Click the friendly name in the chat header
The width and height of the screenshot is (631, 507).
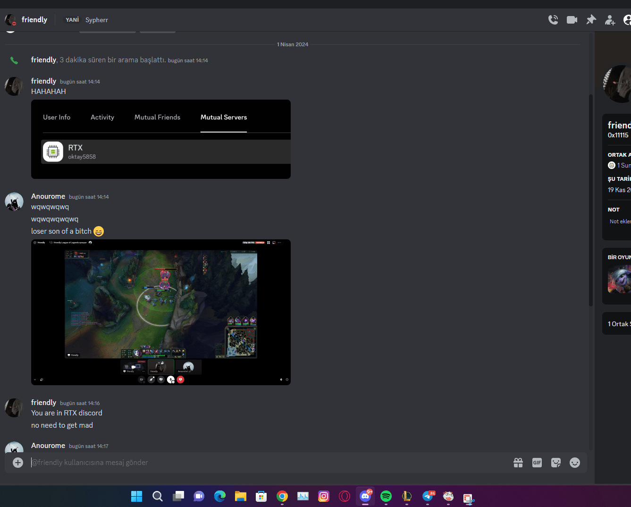click(x=34, y=20)
